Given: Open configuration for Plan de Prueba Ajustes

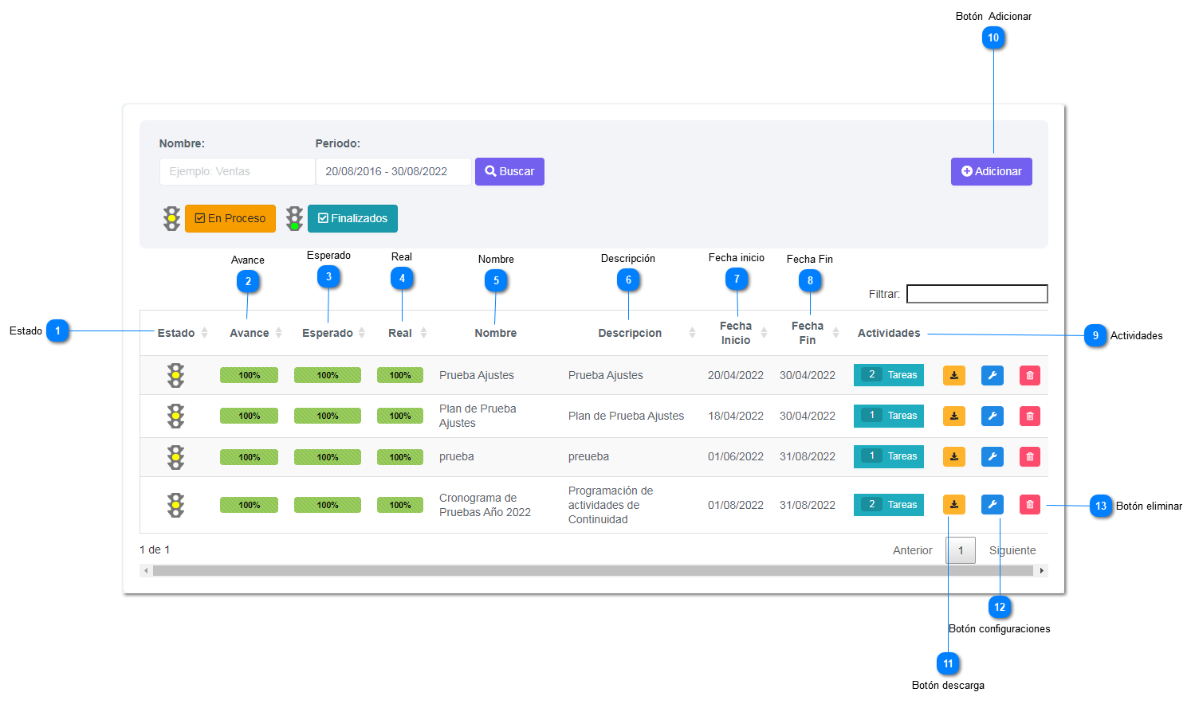Looking at the screenshot, I should coord(992,416).
